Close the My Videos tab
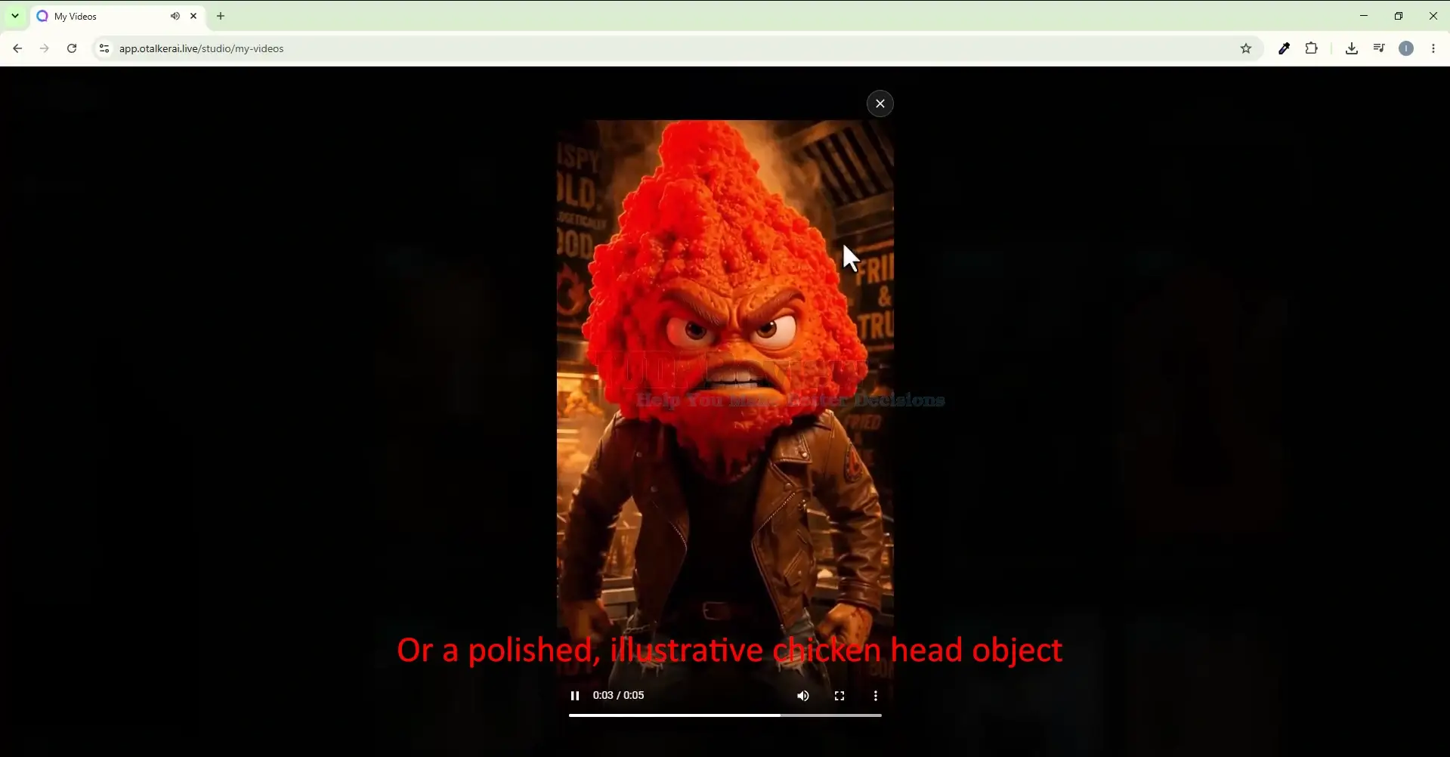 [x=194, y=16]
